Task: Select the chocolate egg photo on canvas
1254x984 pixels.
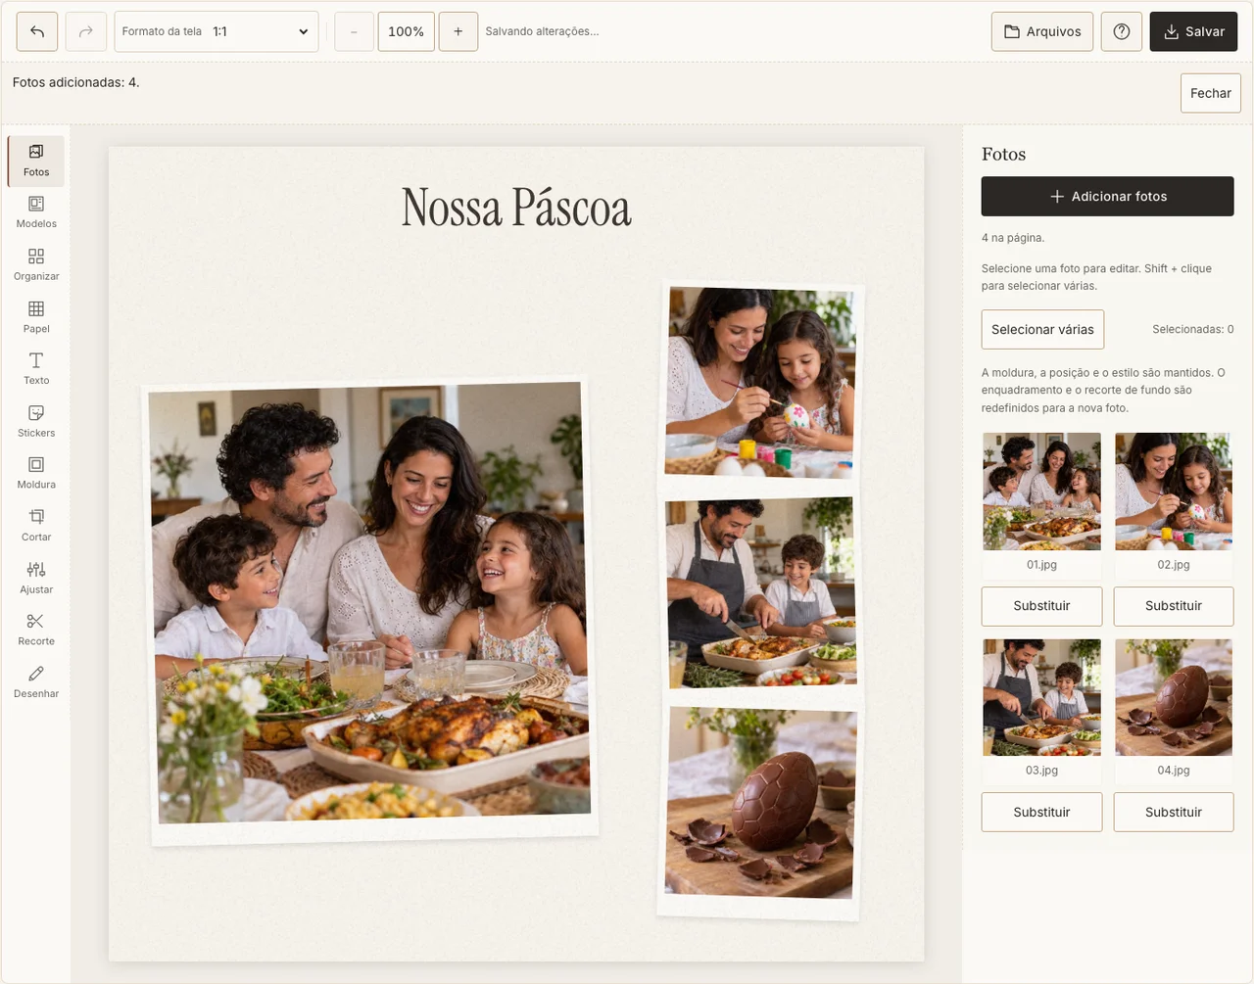Action: point(759,809)
